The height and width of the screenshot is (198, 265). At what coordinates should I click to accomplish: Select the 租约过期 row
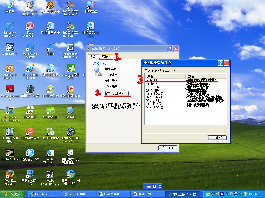point(186,101)
